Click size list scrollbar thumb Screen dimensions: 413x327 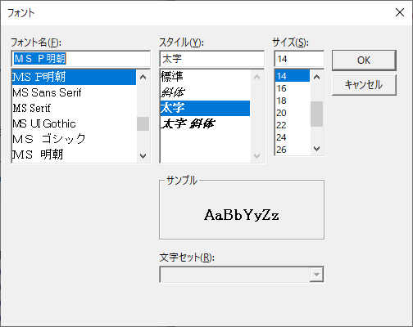pyautogui.click(x=317, y=114)
